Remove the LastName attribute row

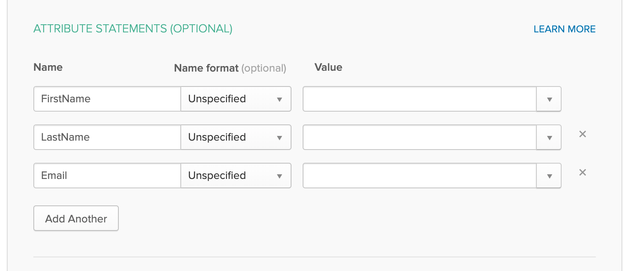[582, 134]
